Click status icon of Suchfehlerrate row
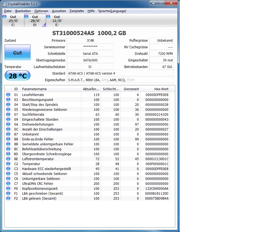The width and height of the screenshot is (276, 232). point(8,114)
